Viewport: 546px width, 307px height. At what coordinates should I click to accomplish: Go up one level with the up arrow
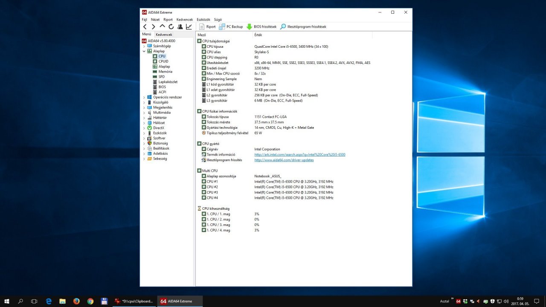click(162, 26)
